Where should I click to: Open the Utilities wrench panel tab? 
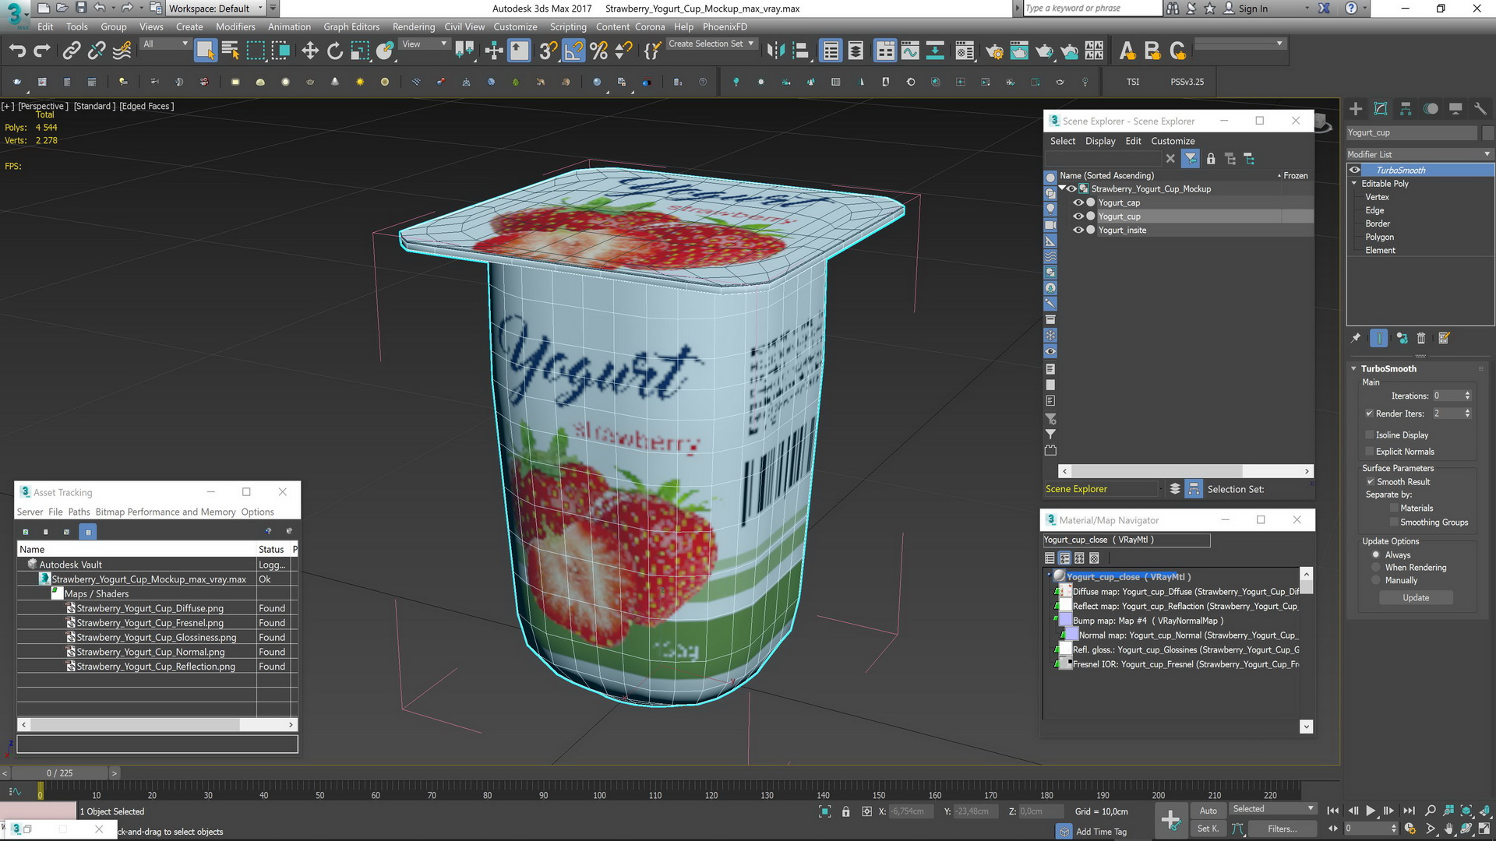tap(1480, 109)
